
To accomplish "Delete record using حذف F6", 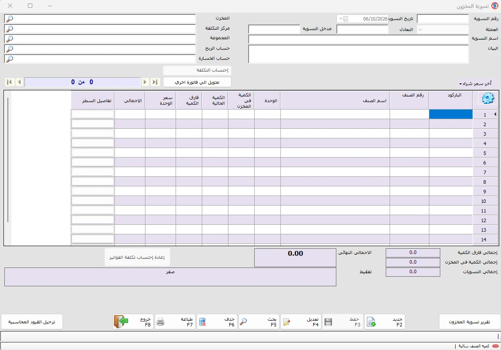I will point(217,322).
